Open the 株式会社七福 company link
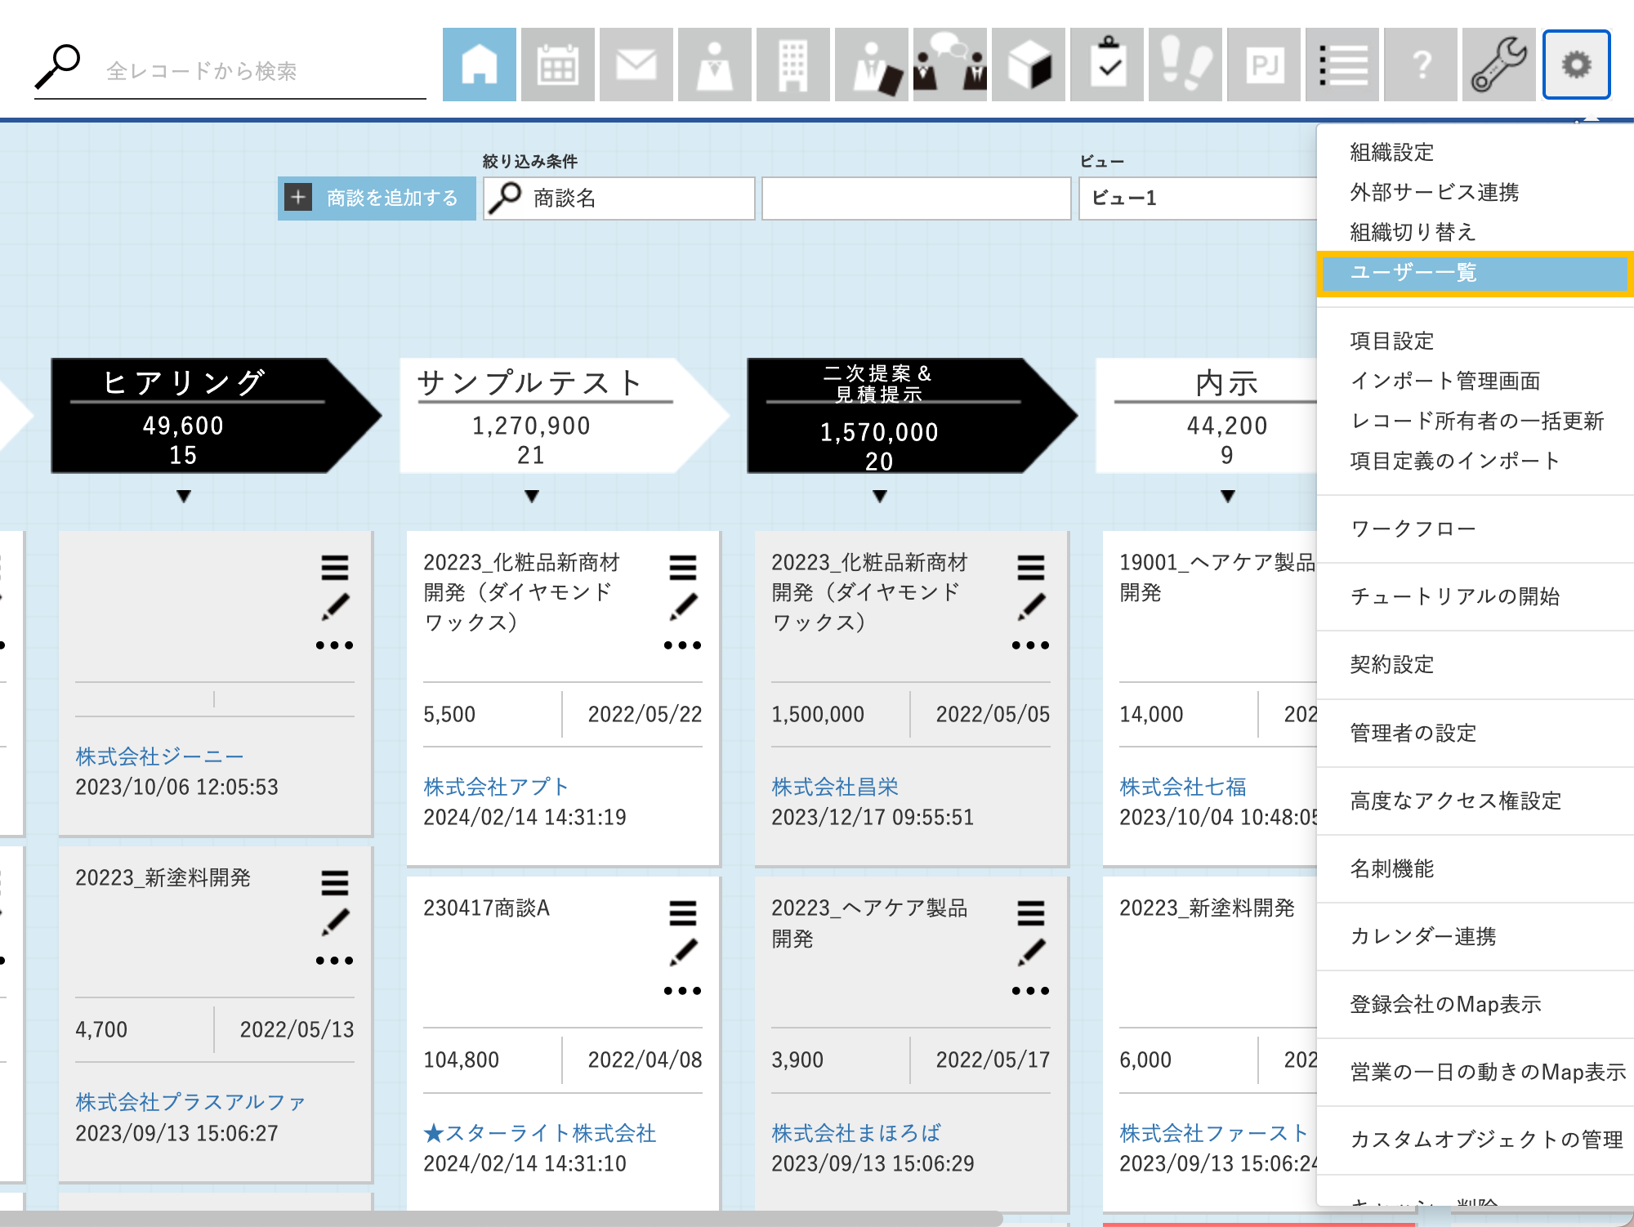The width and height of the screenshot is (1634, 1227). coord(1183,787)
